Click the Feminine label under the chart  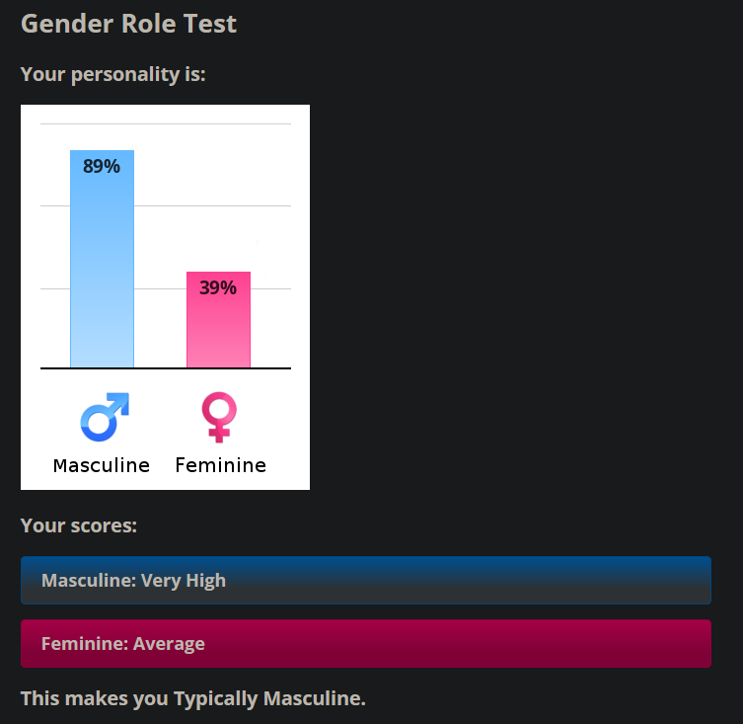click(221, 465)
